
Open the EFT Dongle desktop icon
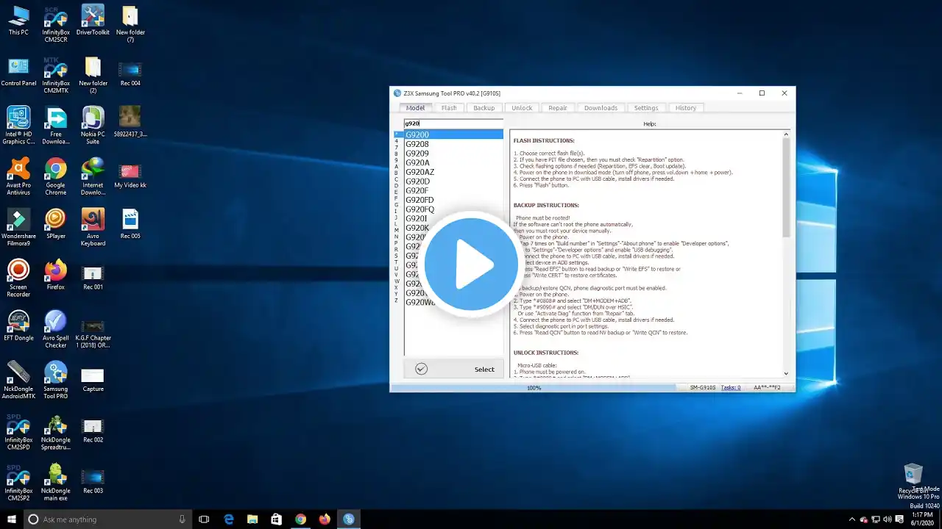coord(18,325)
